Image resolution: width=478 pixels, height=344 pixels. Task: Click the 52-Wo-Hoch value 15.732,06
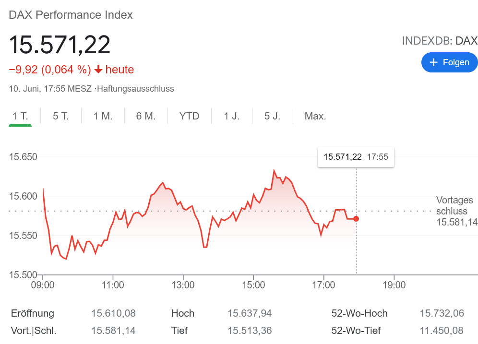coord(442,313)
